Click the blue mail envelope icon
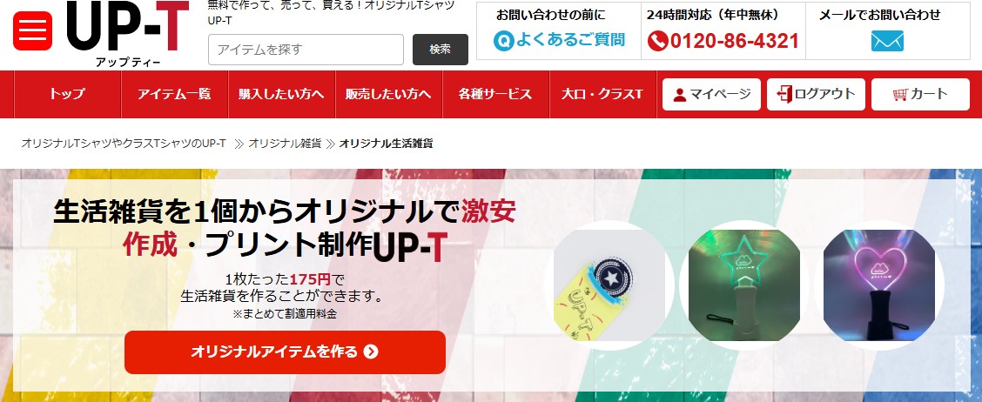Image resolution: width=982 pixels, height=402 pixels. tap(887, 41)
